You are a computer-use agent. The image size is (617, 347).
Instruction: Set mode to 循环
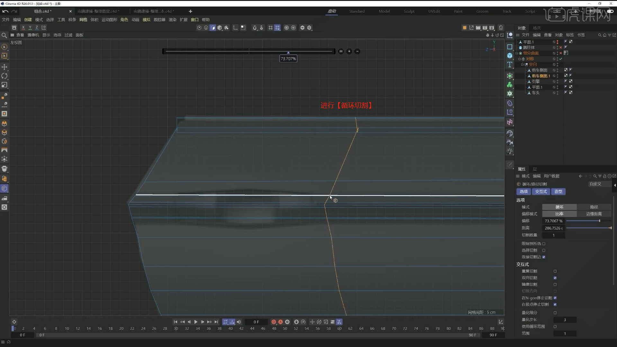pyautogui.click(x=559, y=207)
